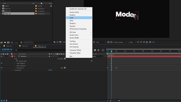
Task: Open the 1 View layout dropdown
Action: click(x=132, y=42)
